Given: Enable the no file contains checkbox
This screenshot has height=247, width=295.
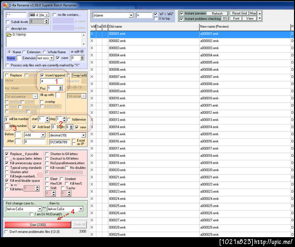Looking at the screenshot, I should pos(55,15).
